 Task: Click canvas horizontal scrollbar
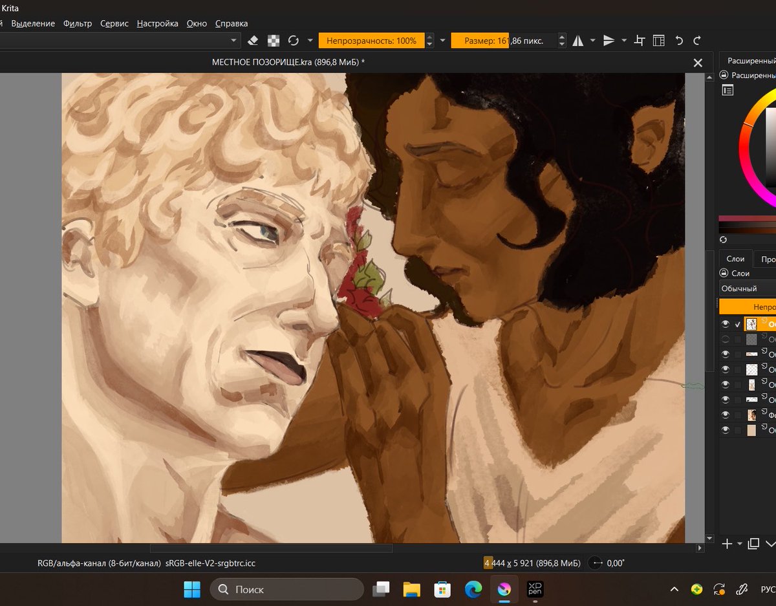tap(271, 548)
